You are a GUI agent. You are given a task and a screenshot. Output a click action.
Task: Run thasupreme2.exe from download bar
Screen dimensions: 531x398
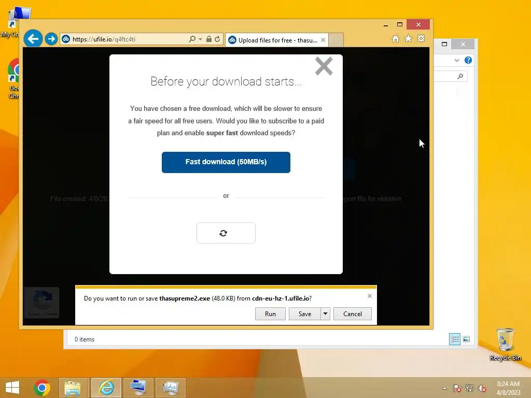coord(270,314)
